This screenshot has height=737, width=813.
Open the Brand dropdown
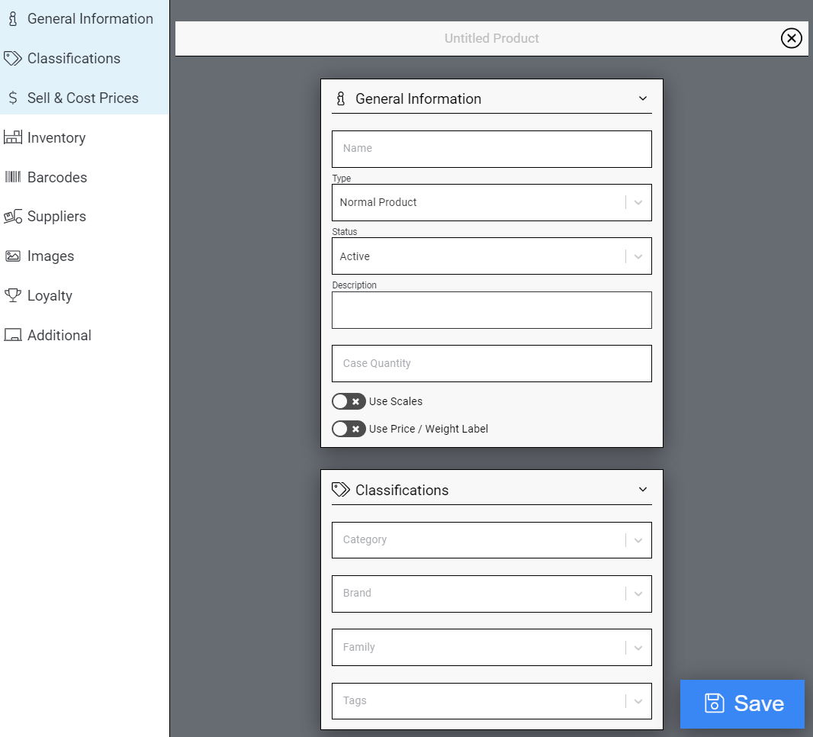click(x=491, y=594)
